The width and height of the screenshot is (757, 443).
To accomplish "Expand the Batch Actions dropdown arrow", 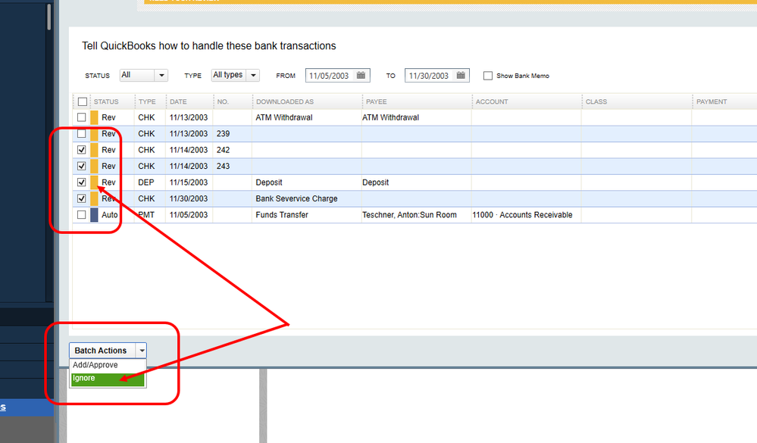I will (x=142, y=351).
